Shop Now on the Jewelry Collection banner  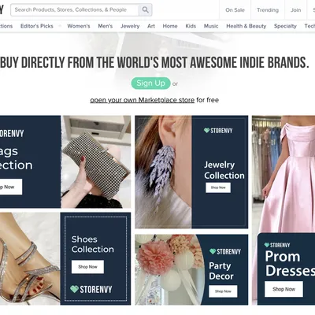pos(218,187)
